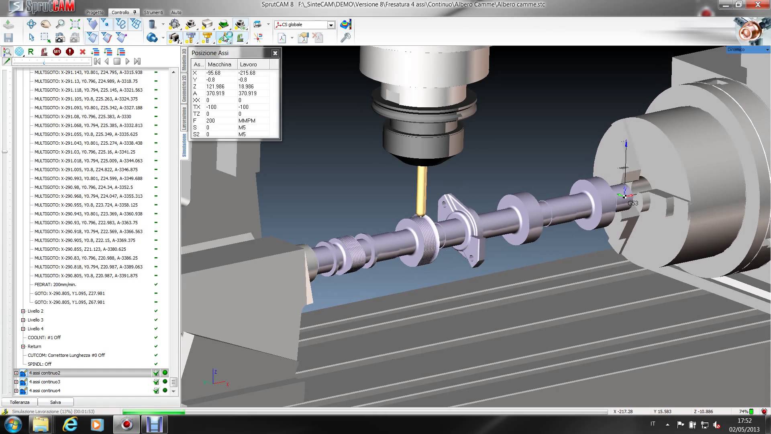The width and height of the screenshot is (771, 434).
Task: Open the Strumenti menu
Action: (153, 12)
